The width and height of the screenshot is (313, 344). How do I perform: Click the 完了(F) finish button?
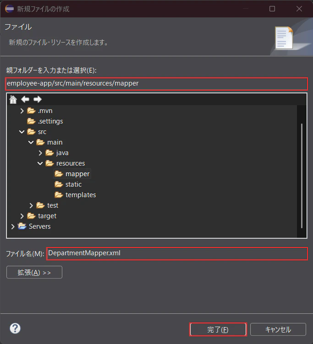(218, 329)
